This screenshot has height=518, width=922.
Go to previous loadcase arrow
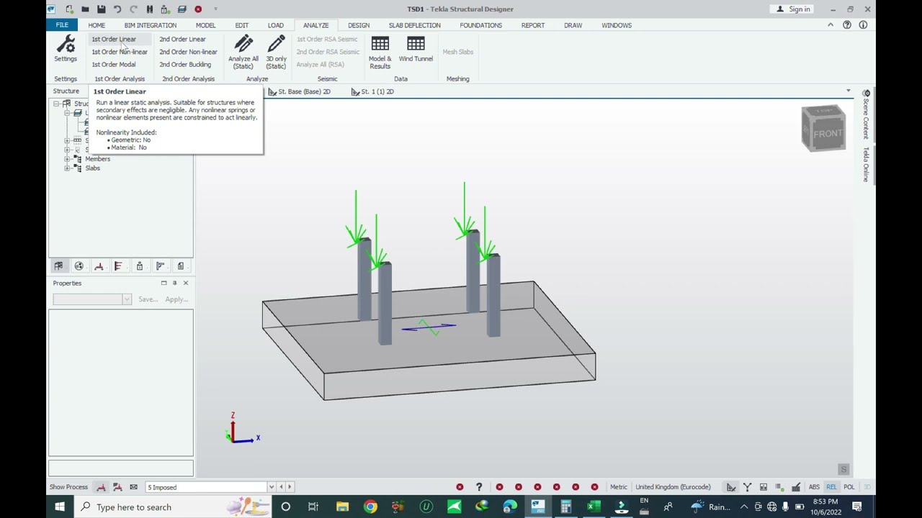click(281, 487)
